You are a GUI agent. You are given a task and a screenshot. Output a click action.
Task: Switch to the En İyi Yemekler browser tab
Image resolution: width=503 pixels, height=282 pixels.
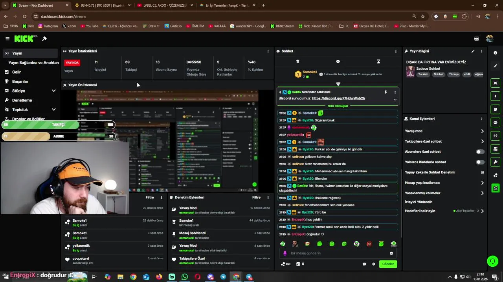coord(228,5)
